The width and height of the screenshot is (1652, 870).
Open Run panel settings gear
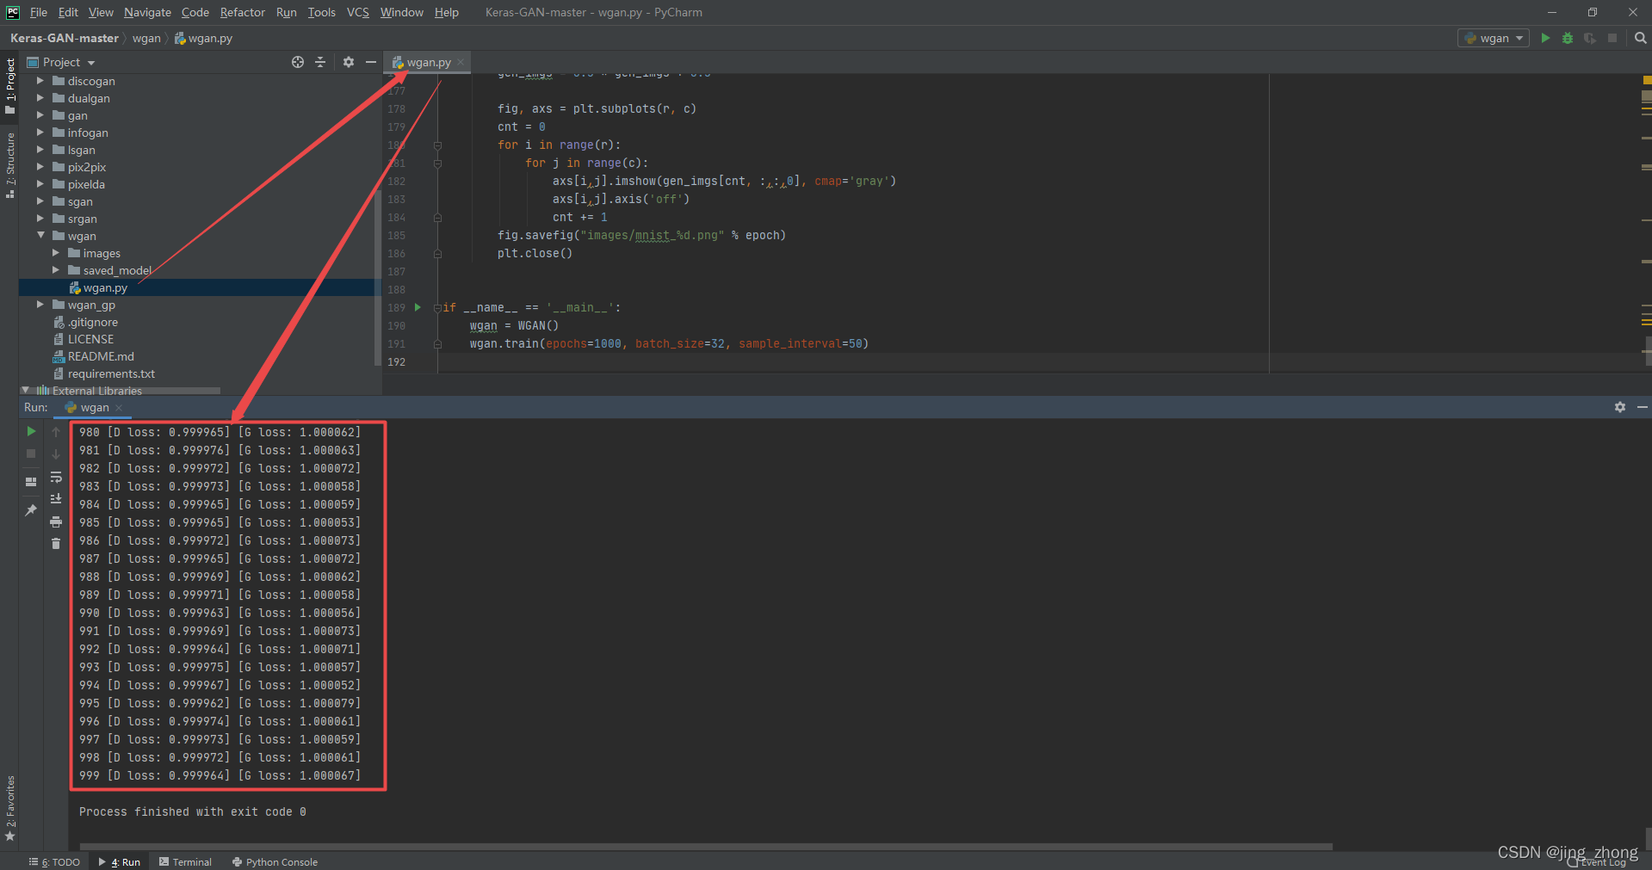[x=1620, y=407]
